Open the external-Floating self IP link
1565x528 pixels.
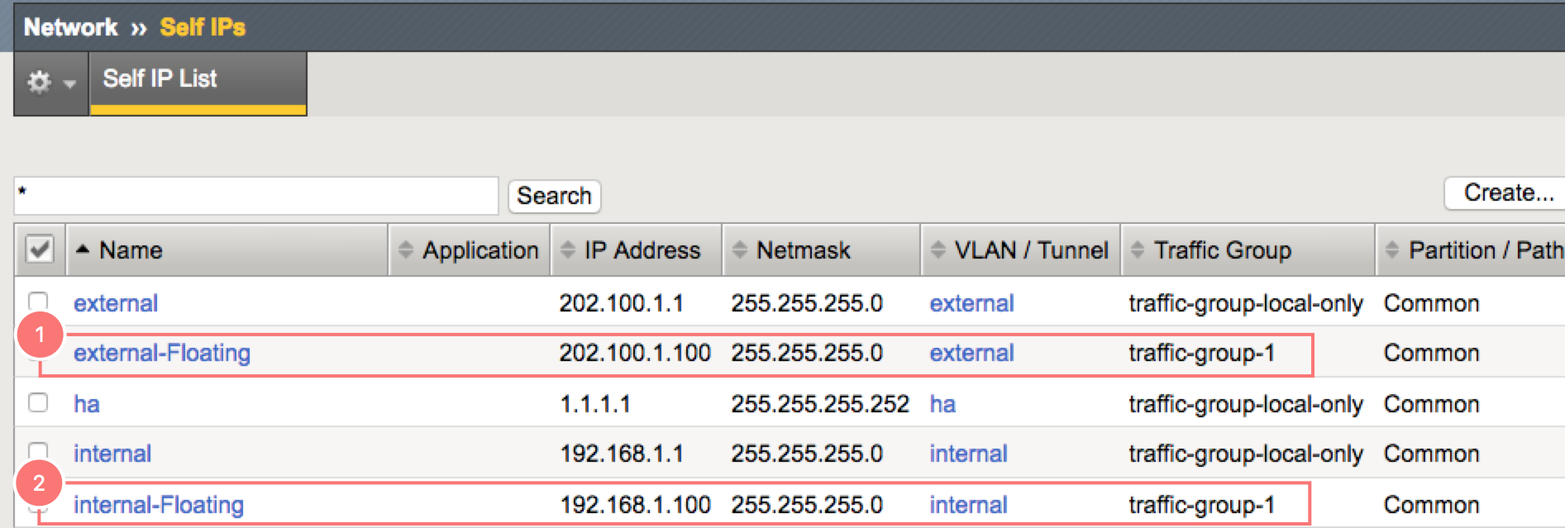pyautogui.click(x=161, y=353)
